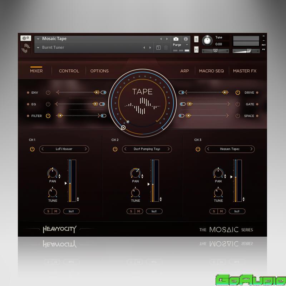Turn off CH 1 power
286x286 pixels.
(32, 149)
